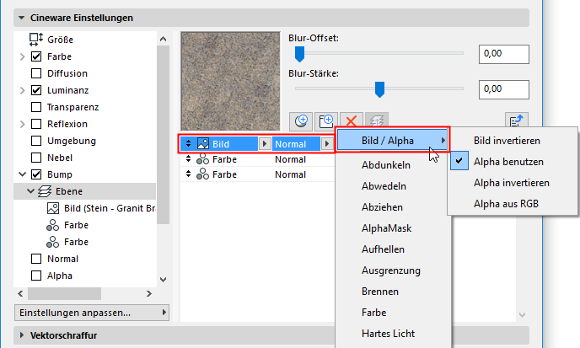Click reorder arrows on the second Farbe layer row
580x348 pixels.
pos(188,174)
